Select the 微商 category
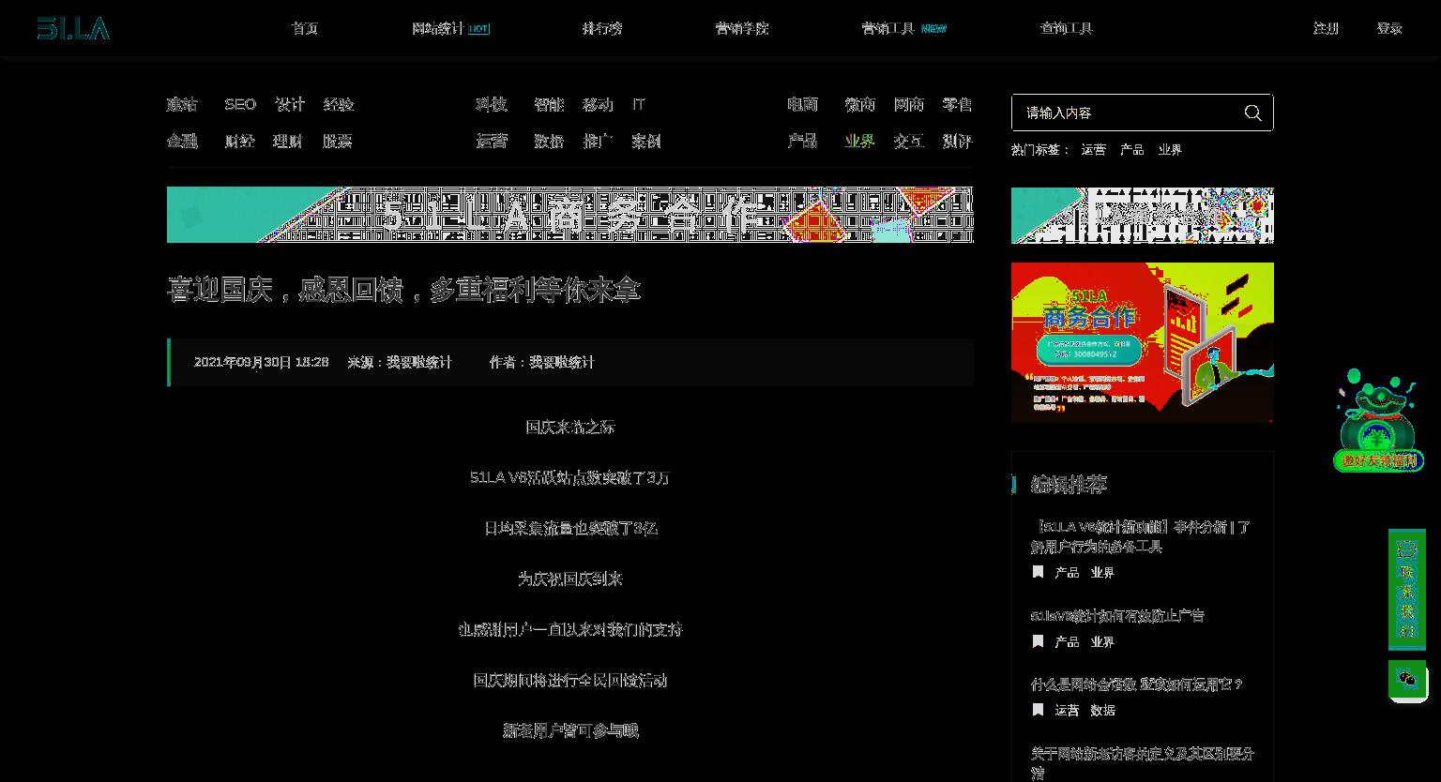The image size is (1441, 782). tap(860, 104)
